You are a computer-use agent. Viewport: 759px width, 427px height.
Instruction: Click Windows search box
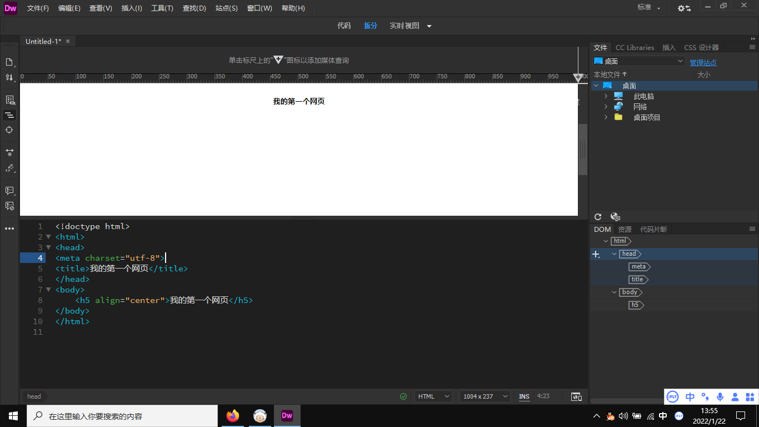coord(122,416)
